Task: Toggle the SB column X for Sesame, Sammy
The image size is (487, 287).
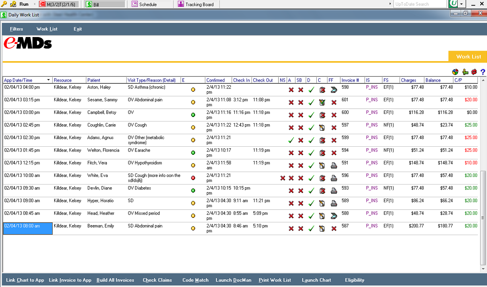Action: point(301,102)
